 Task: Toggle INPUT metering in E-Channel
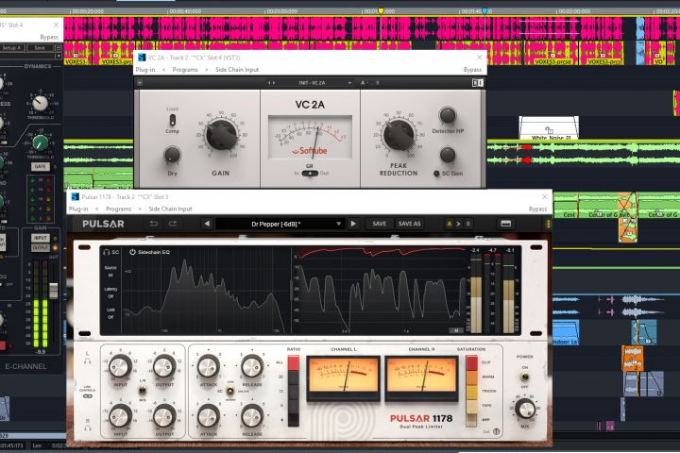point(41,238)
